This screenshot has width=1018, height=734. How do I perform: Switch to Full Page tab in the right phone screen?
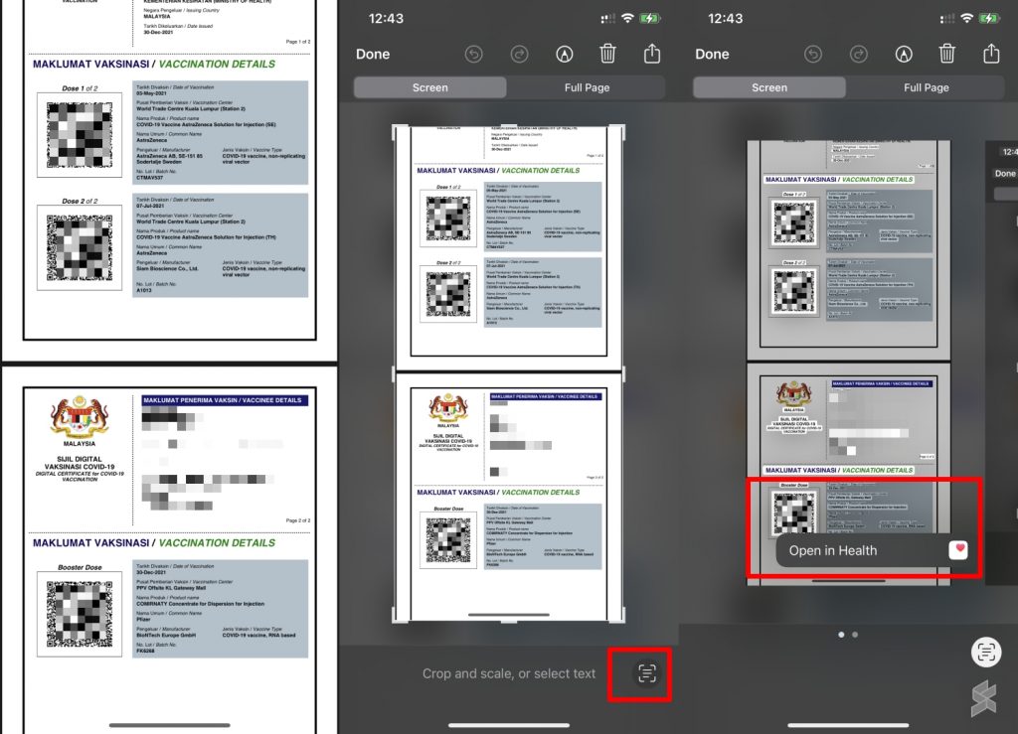pyautogui.click(x=926, y=87)
